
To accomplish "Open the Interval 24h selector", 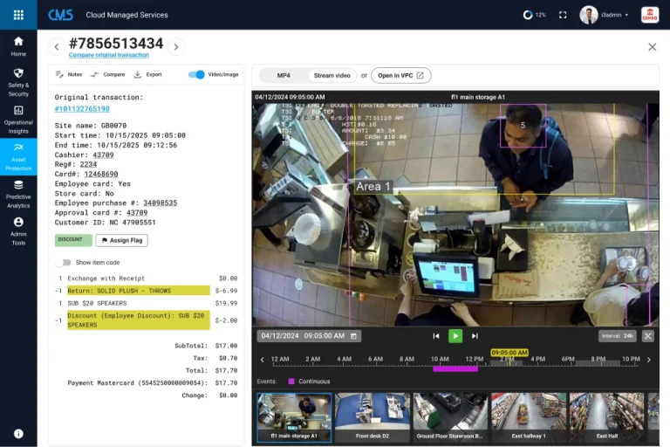I will [618, 336].
